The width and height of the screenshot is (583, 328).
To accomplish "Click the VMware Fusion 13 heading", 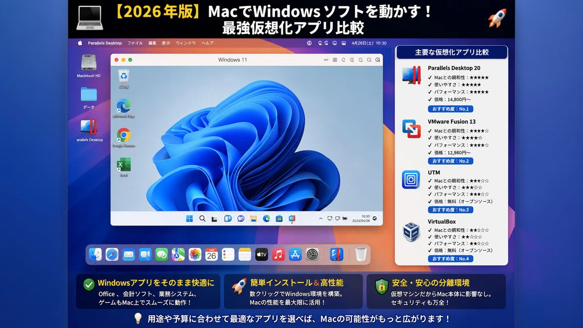I will (x=451, y=121).
